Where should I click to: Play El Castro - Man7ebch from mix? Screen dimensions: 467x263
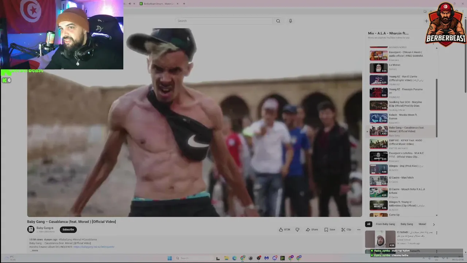point(402,181)
